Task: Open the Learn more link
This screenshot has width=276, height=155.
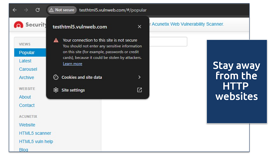Action: (72, 64)
